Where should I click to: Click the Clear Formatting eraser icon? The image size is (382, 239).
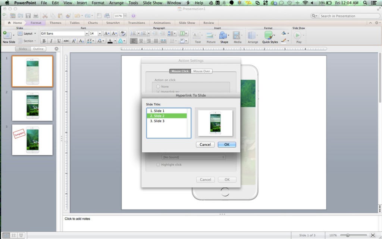pos(123,33)
